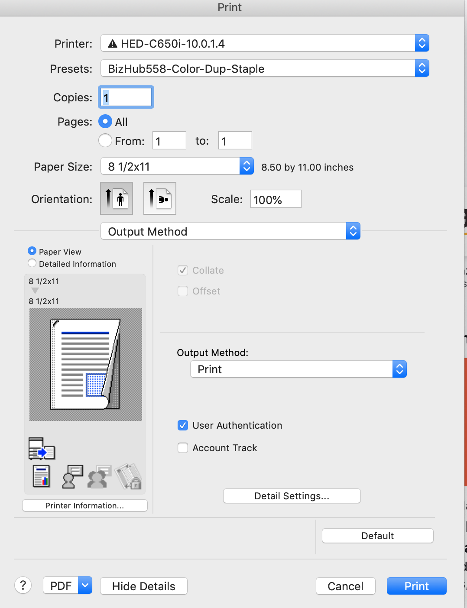Viewport: 467px width, 608px height.
Task: Click Hide Details button
Action: (144, 586)
